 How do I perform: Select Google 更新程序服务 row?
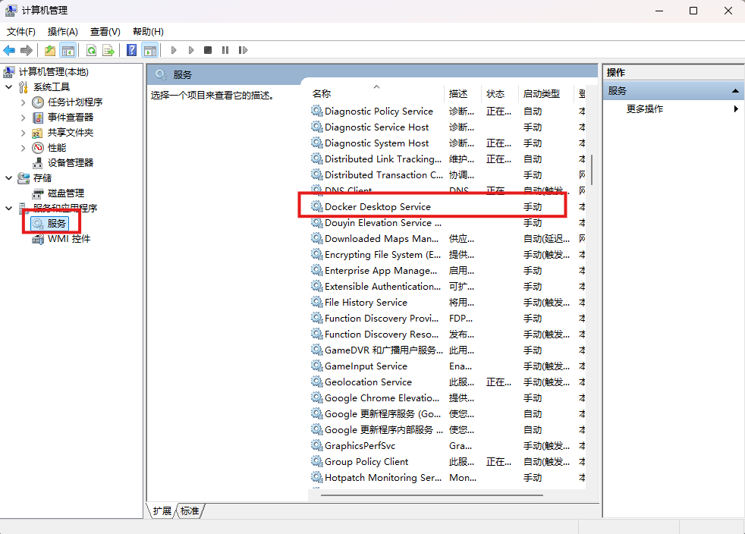(447, 414)
